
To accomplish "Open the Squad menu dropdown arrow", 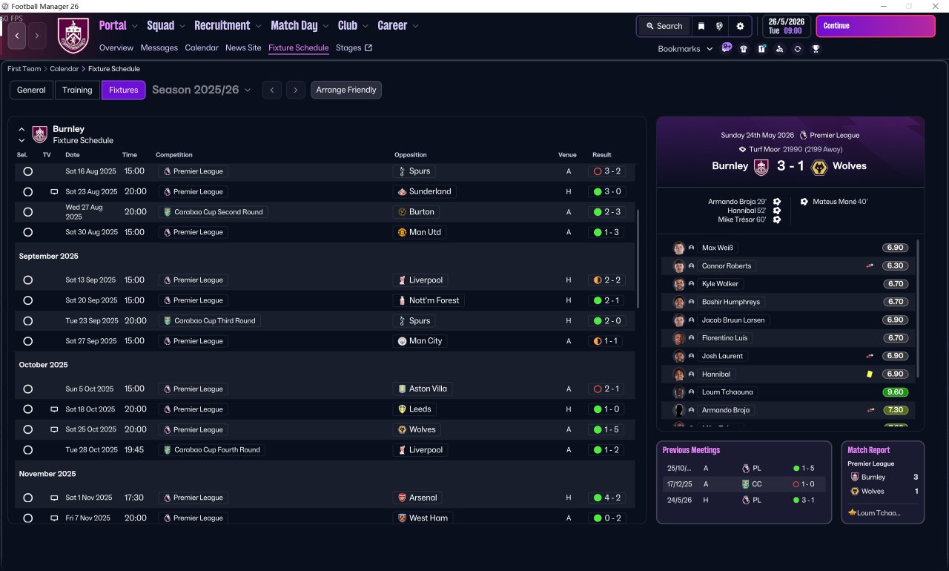I will (x=182, y=26).
